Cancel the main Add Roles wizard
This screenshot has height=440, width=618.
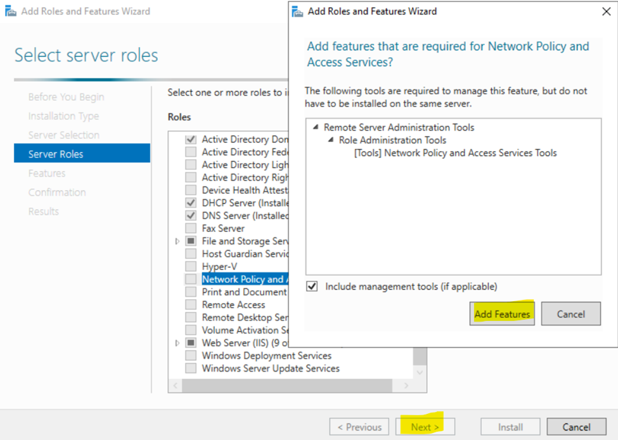coord(576,427)
